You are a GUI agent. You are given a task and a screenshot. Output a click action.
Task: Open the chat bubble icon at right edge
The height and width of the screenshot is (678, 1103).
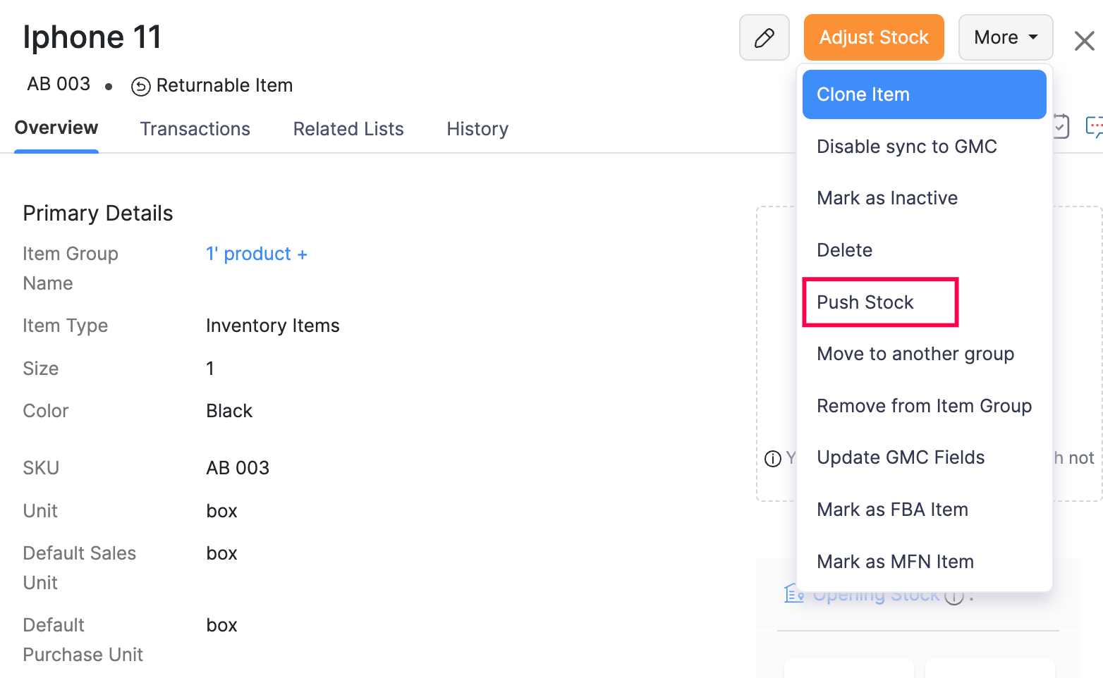(x=1094, y=127)
